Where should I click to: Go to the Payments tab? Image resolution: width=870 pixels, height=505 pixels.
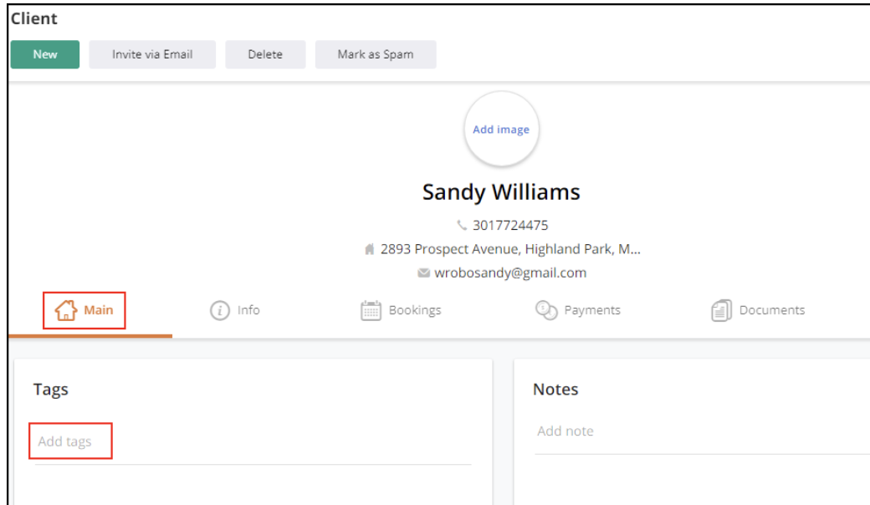click(577, 310)
